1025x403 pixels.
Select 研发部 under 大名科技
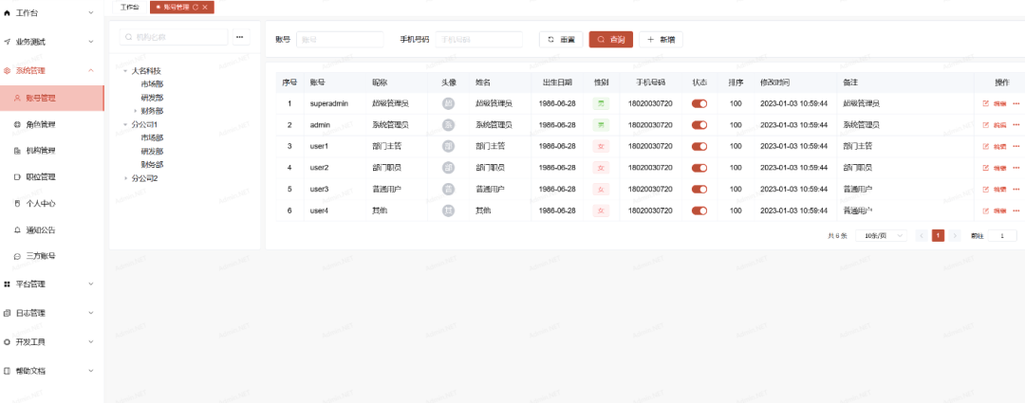tap(152, 98)
